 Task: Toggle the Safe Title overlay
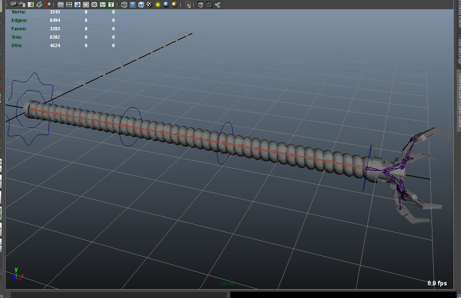tap(111, 5)
